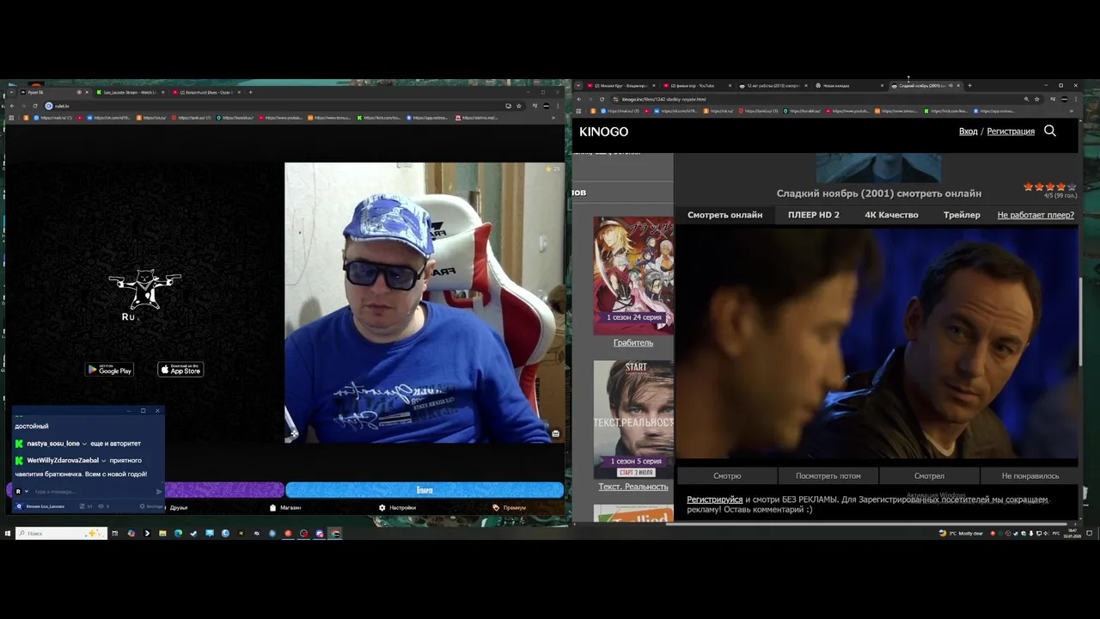Viewport: 1100px width, 619px height.
Task: Open the Регистрация sign-up link
Action: 1011,132
